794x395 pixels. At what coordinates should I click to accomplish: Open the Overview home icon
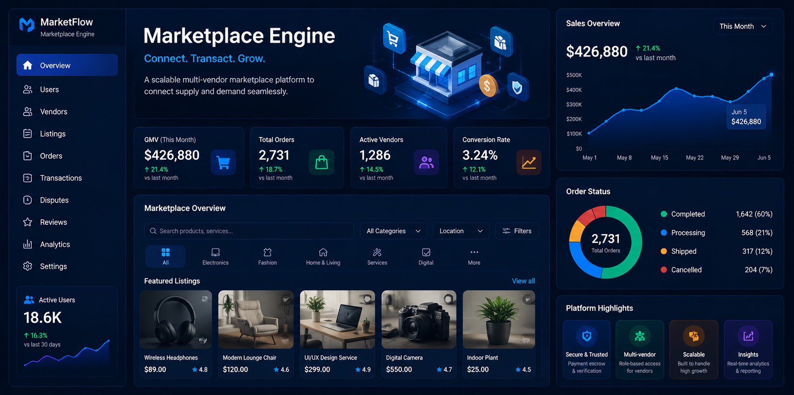[x=28, y=66]
